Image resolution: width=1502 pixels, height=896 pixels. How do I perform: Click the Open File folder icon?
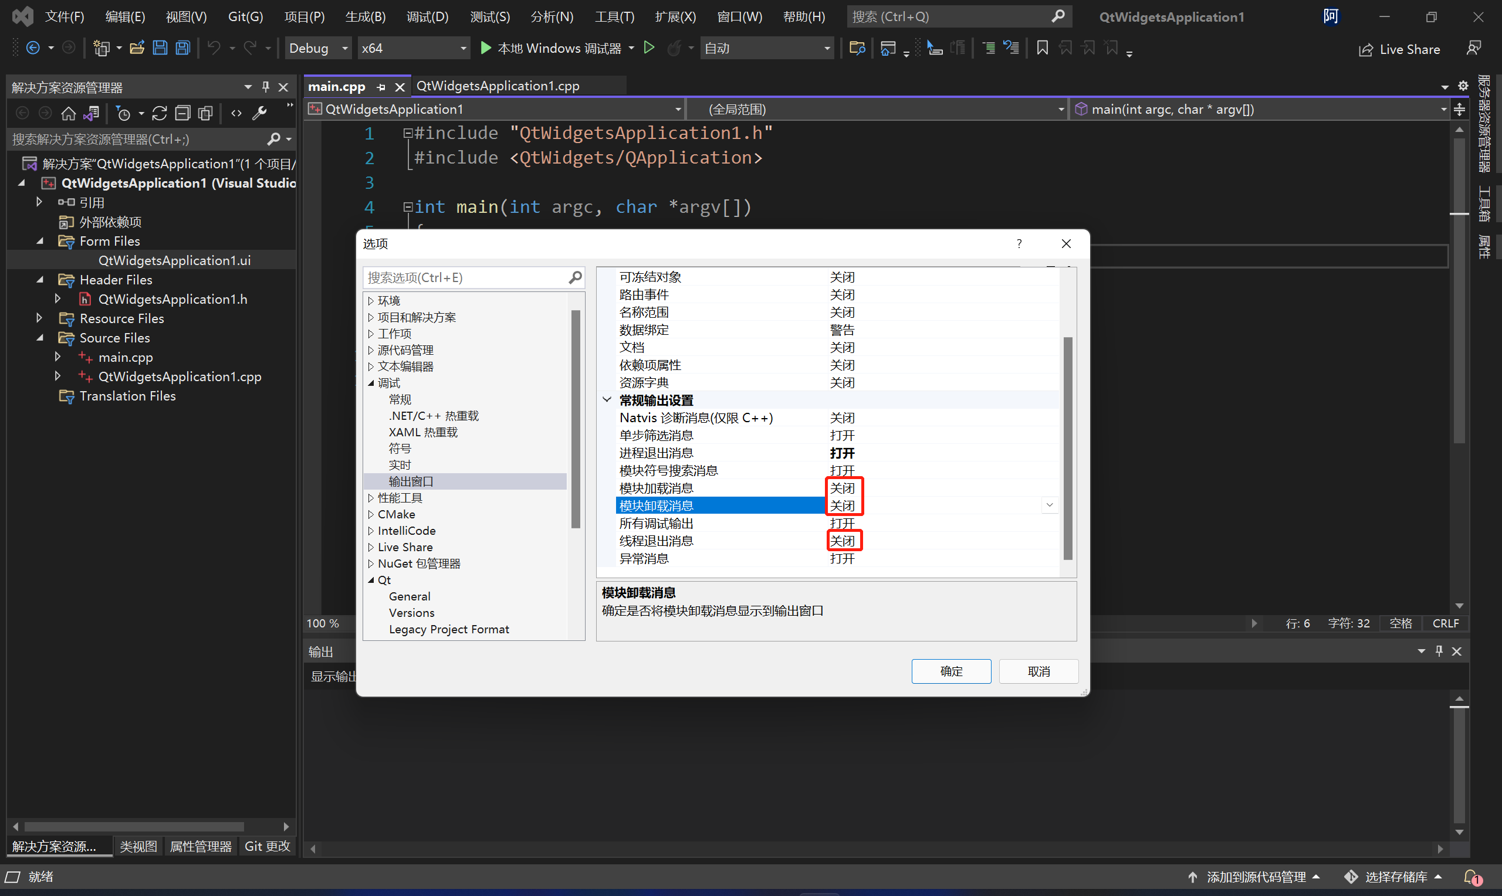[137, 47]
